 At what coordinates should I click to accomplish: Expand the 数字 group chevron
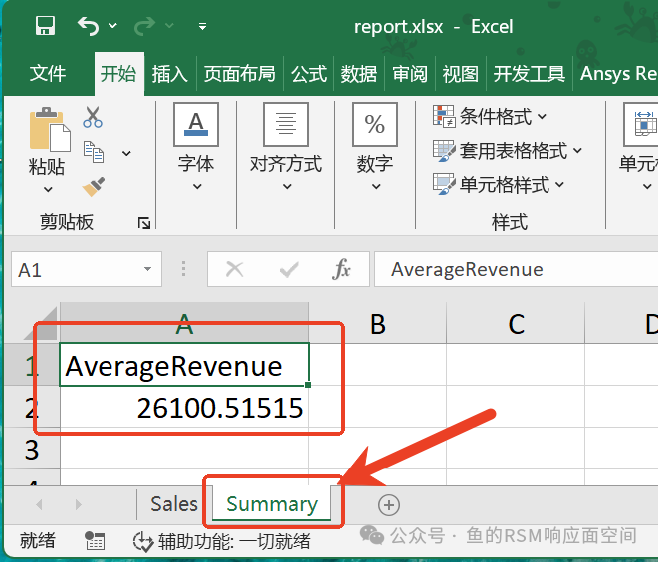click(x=376, y=186)
